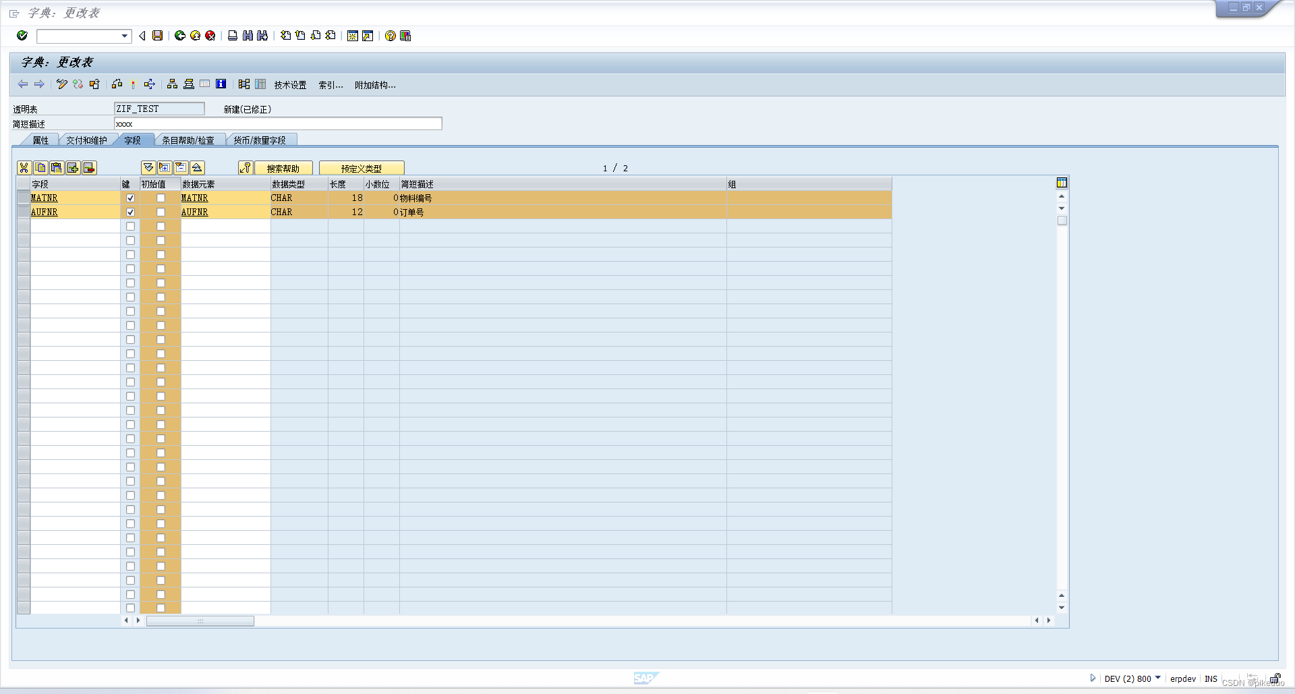Screen dimensions: 1295x694
Task: Click the INS insert mode indicator
Action: tap(1211, 678)
